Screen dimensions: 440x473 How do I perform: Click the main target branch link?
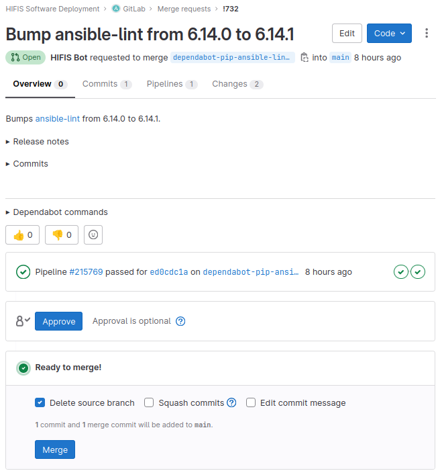click(x=340, y=57)
